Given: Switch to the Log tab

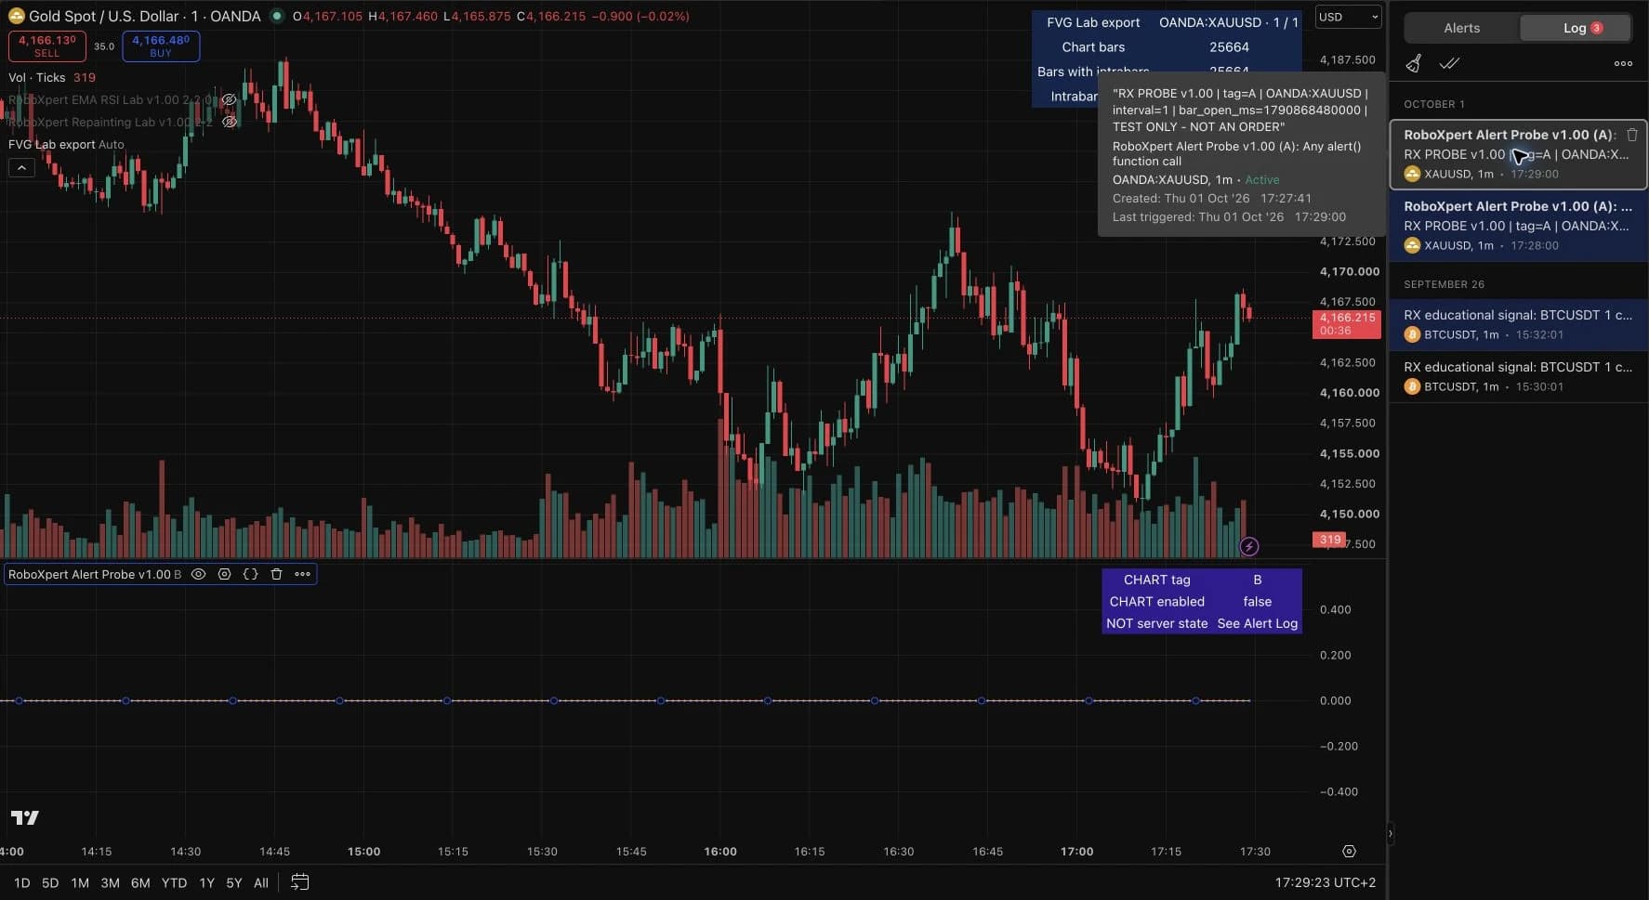Looking at the screenshot, I should (1575, 28).
